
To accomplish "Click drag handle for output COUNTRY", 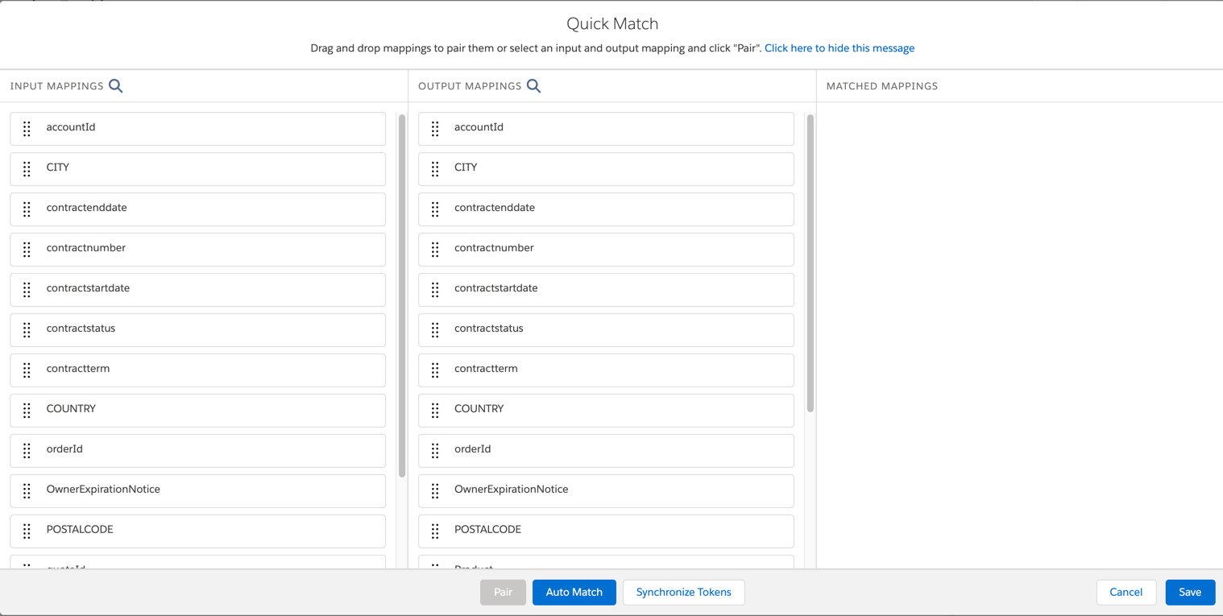I will click(x=435, y=410).
